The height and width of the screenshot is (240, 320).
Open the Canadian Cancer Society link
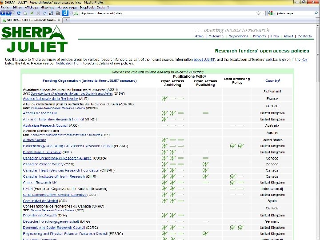tap(43, 164)
